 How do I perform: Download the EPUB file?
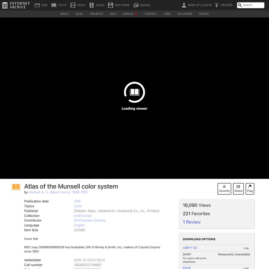[187, 268]
